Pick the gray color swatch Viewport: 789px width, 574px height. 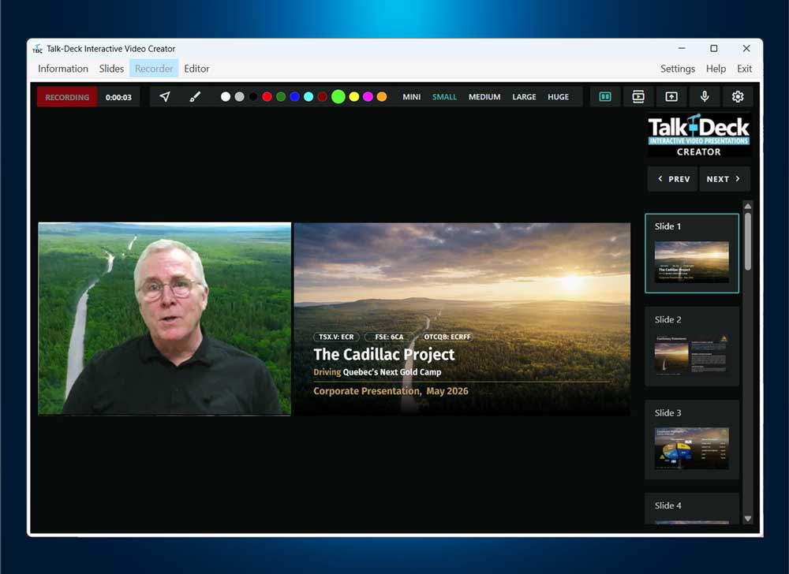240,96
